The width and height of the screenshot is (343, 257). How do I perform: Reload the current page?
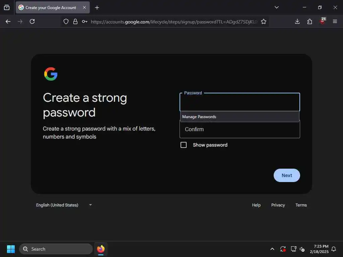32,21
